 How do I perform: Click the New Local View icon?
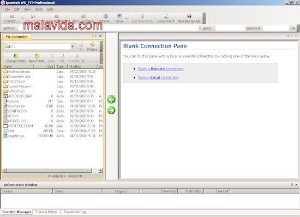click(x=83, y=16)
